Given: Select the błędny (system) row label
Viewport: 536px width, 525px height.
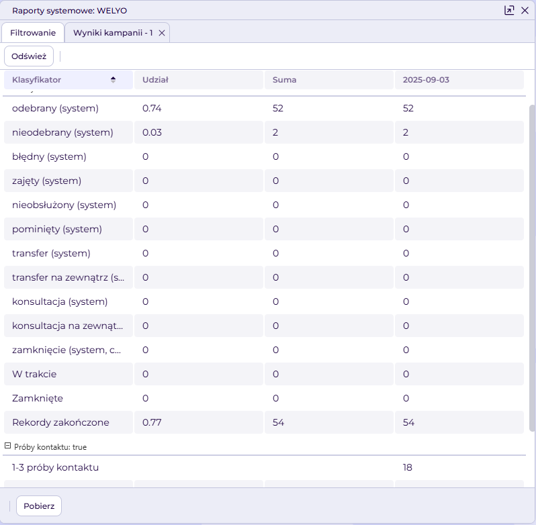Looking at the screenshot, I should tap(49, 157).
